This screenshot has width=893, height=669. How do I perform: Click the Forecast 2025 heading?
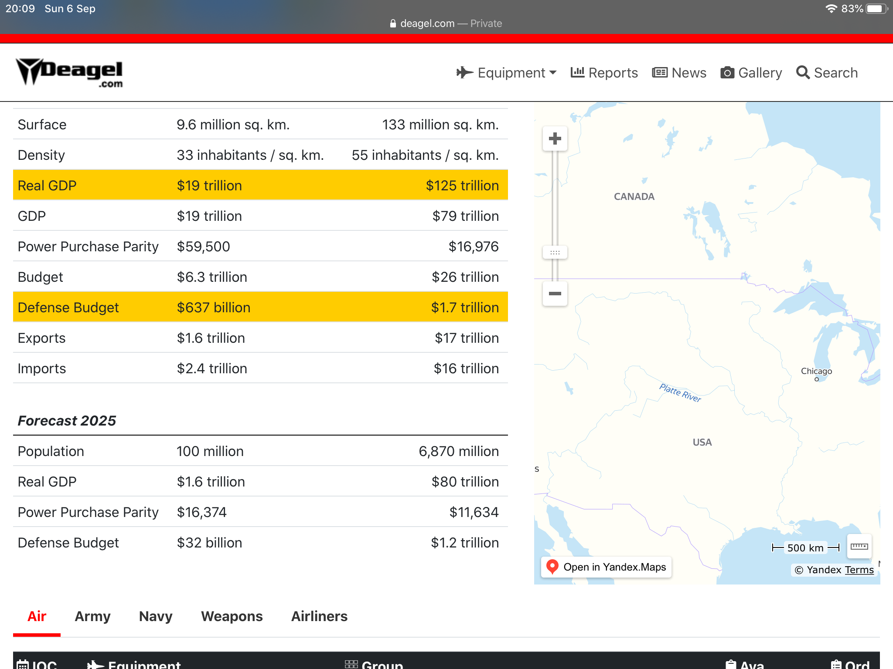pyautogui.click(x=67, y=421)
